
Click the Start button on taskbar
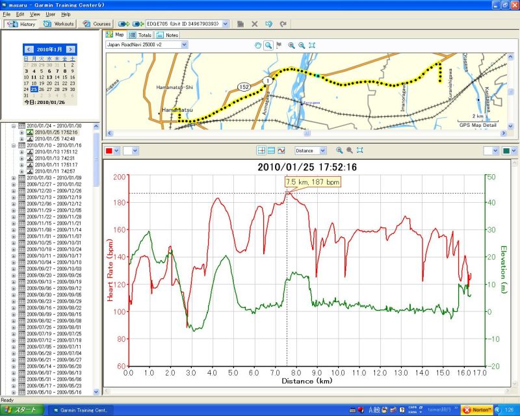pos(22,410)
